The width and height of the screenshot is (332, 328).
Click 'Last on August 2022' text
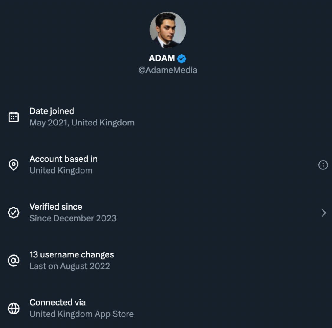70,266
